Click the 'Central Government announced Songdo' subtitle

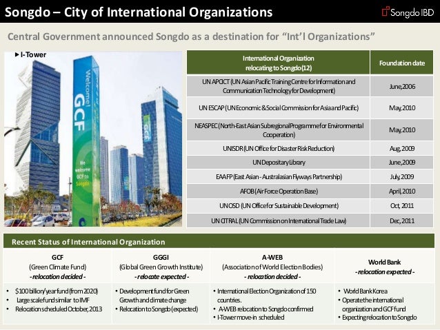[191, 37]
